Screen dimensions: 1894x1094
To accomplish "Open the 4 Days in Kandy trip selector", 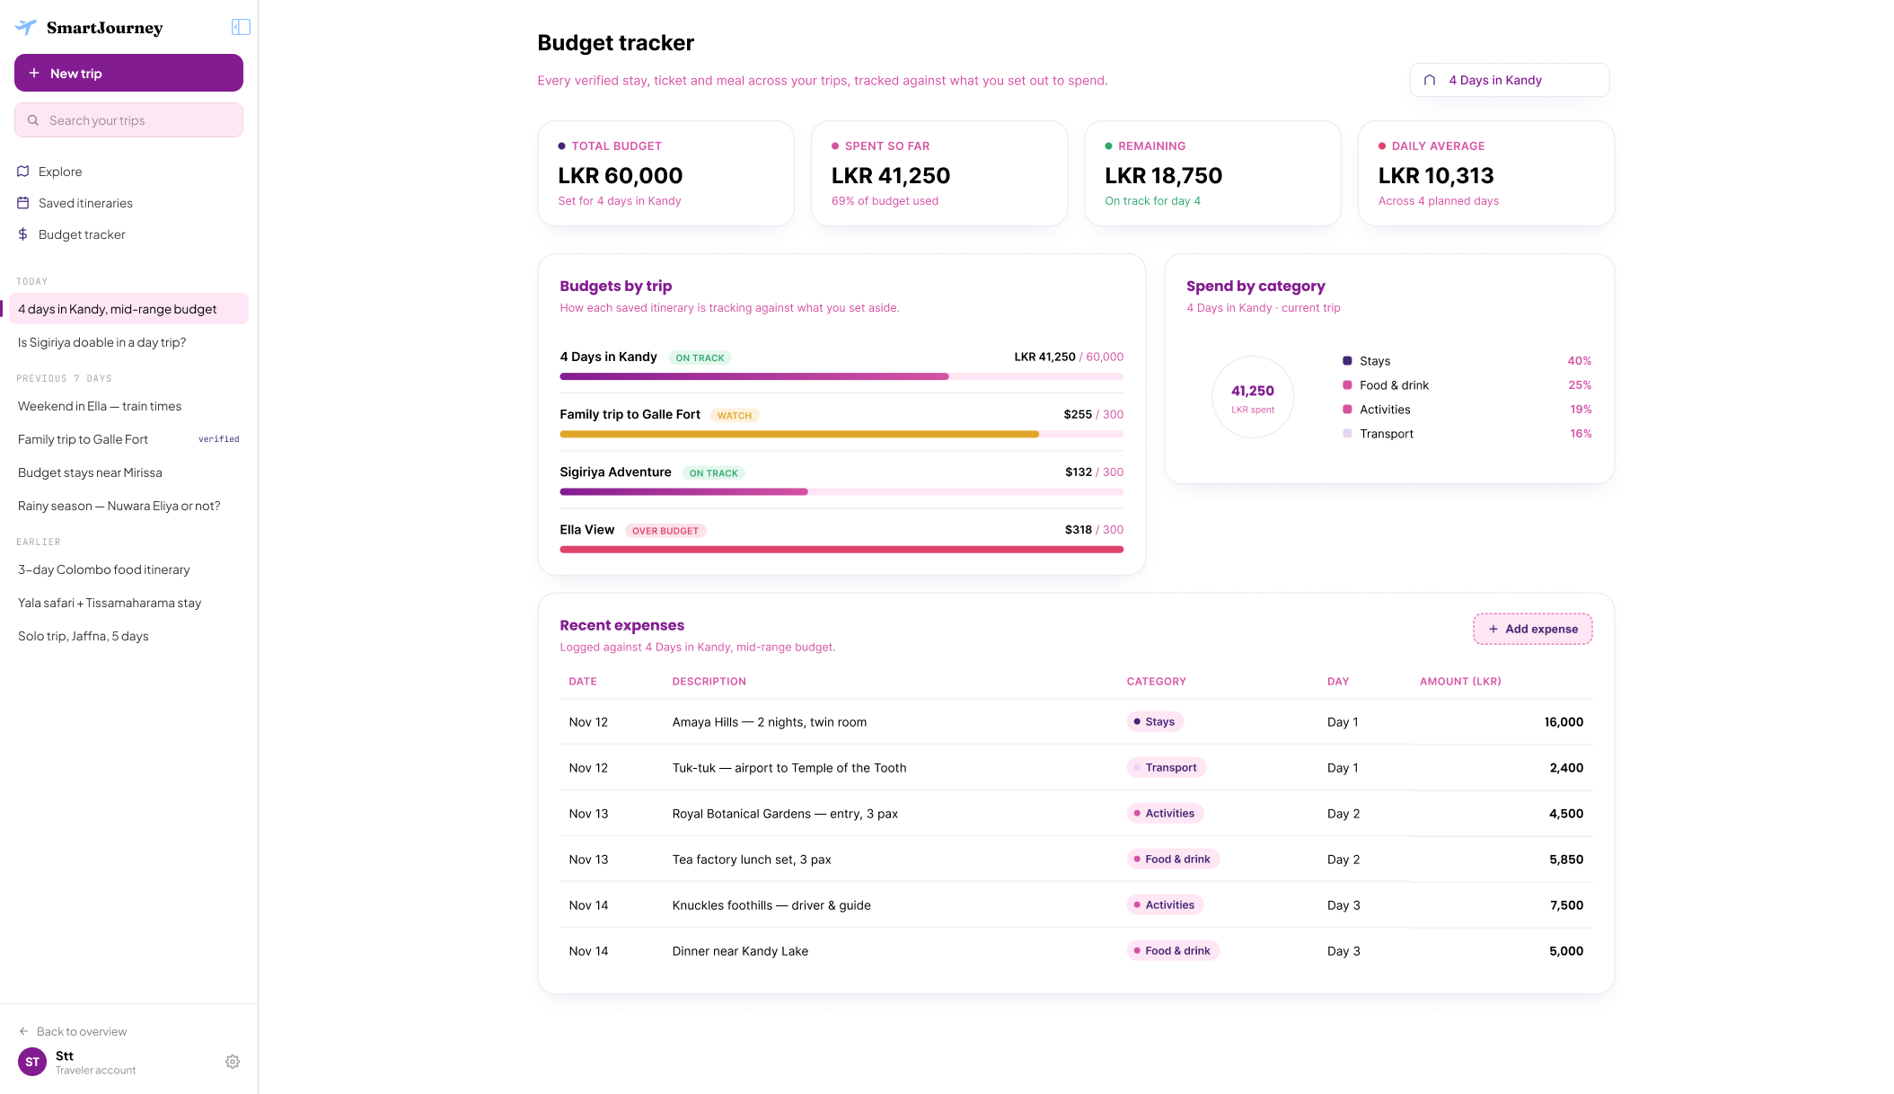I will (x=1509, y=80).
